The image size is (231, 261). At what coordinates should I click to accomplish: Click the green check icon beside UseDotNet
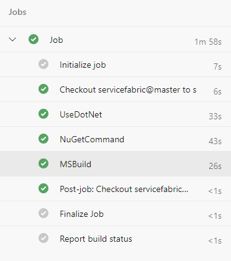coord(43,114)
